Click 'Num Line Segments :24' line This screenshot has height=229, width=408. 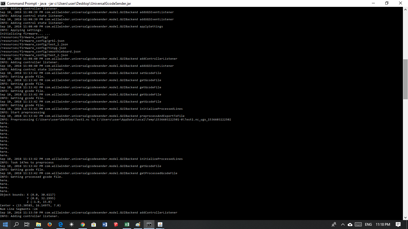pyautogui.click(x=19, y=209)
